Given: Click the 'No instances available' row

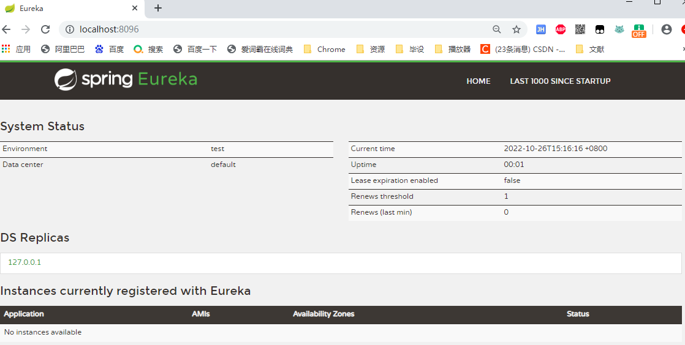Looking at the screenshot, I should pyautogui.click(x=341, y=332).
